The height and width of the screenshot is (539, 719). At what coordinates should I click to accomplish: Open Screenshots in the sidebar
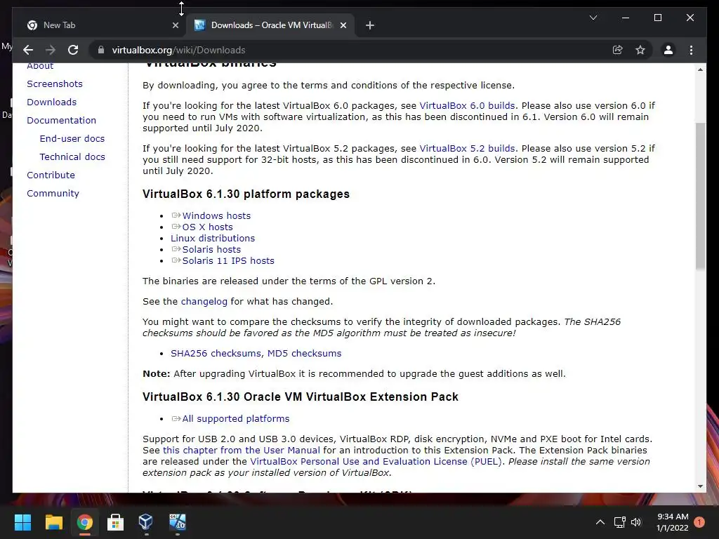(55, 84)
